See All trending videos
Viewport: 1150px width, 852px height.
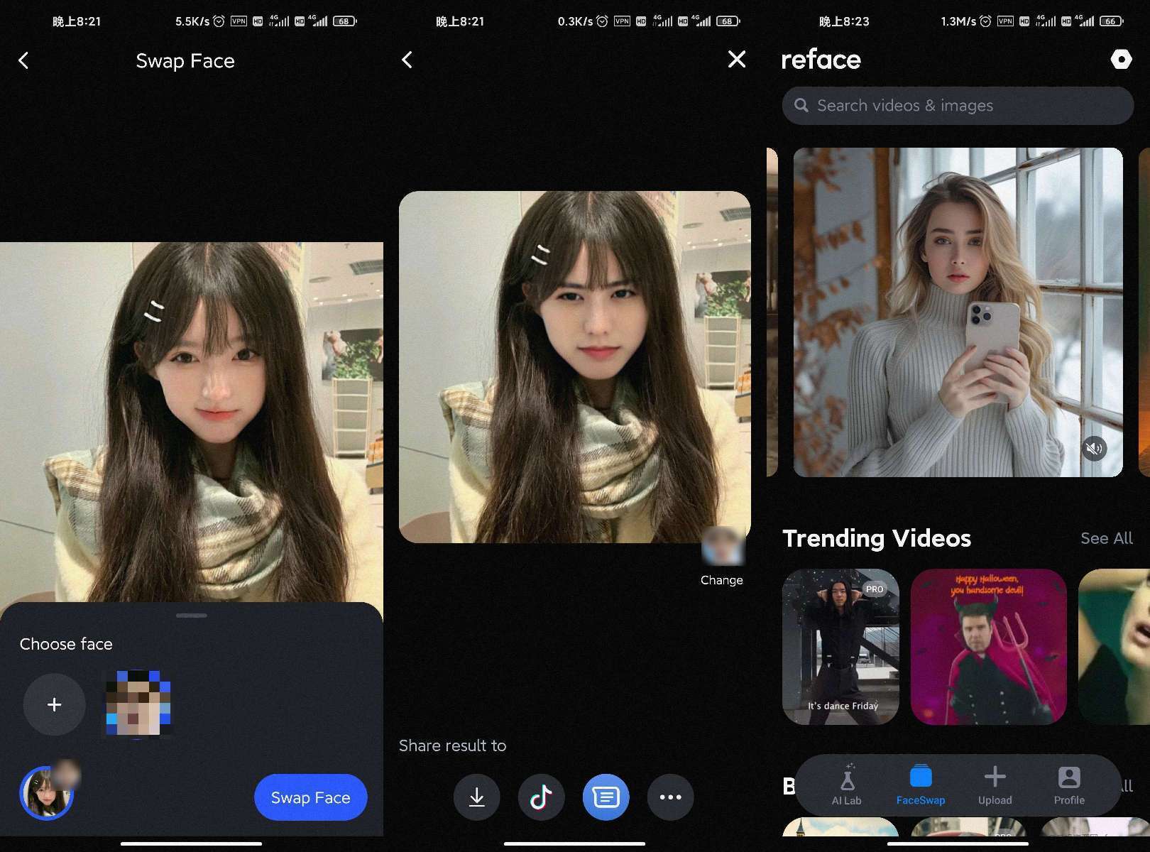coord(1107,538)
